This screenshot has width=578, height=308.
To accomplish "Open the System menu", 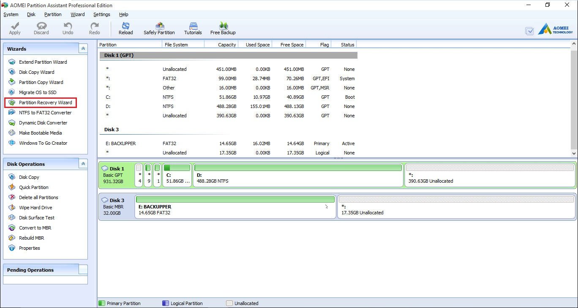I will pos(11,14).
